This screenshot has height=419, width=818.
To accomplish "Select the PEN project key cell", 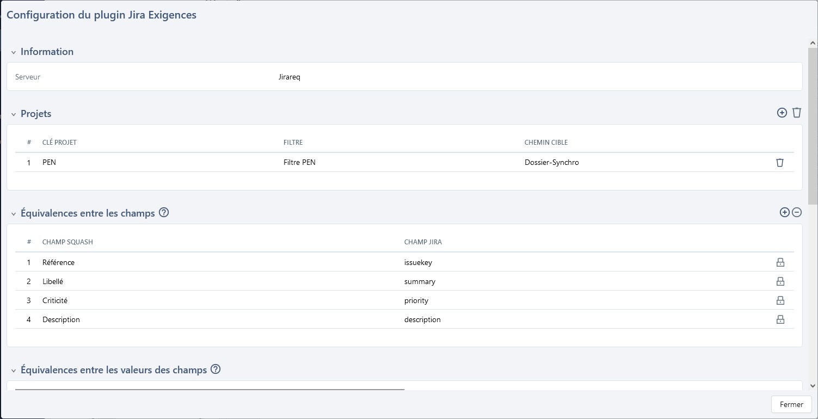I will [49, 162].
